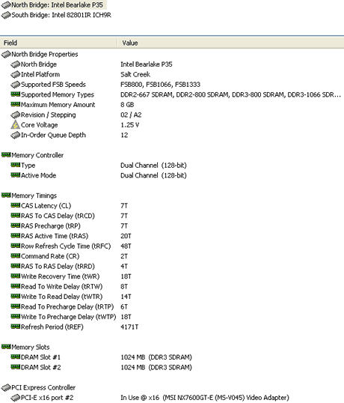Click the Intel Platform chip icon

pos(16,75)
